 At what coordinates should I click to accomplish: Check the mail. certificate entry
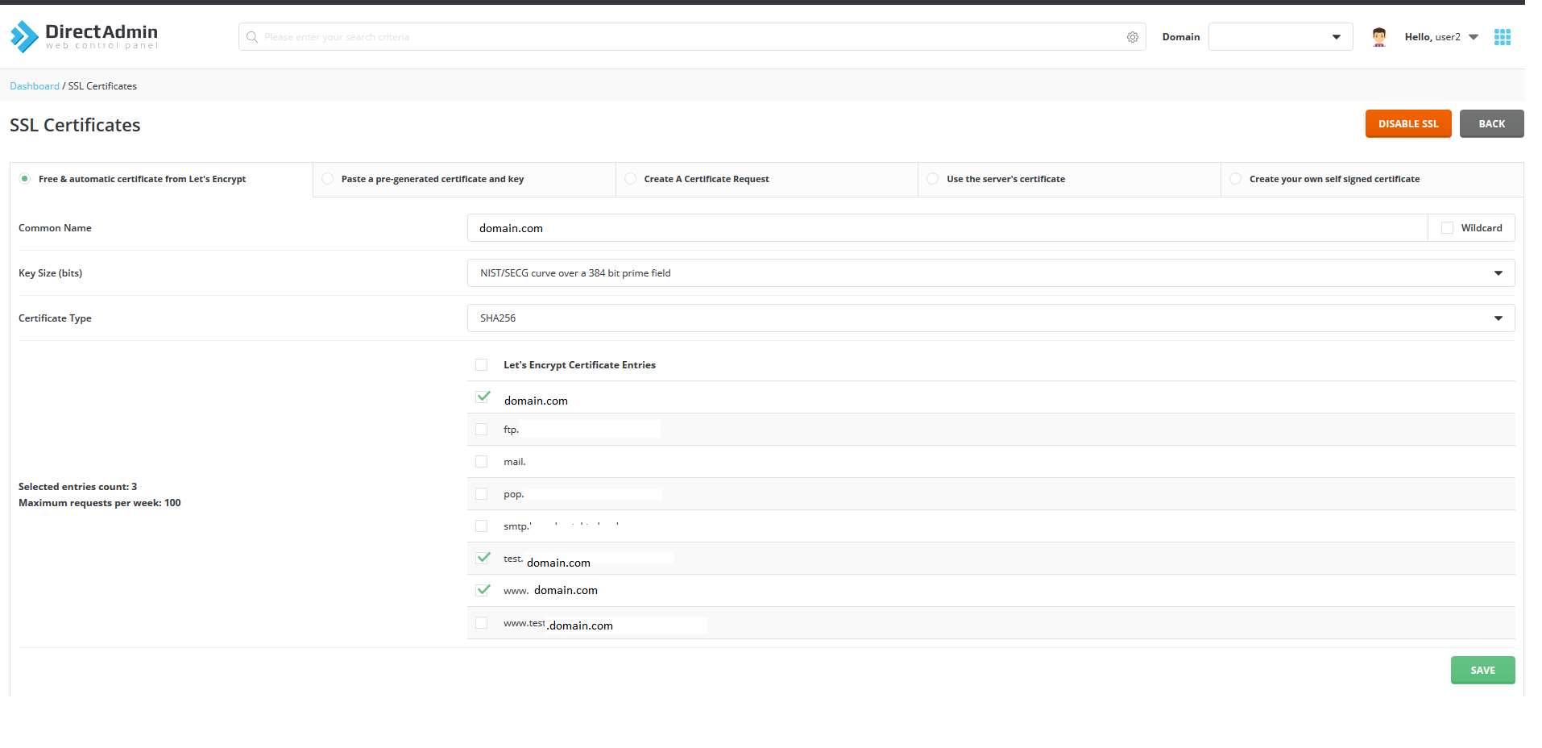point(482,462)
